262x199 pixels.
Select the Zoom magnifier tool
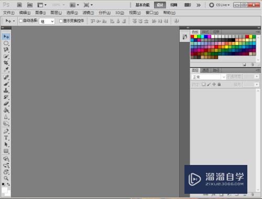(x=6, y=178)
